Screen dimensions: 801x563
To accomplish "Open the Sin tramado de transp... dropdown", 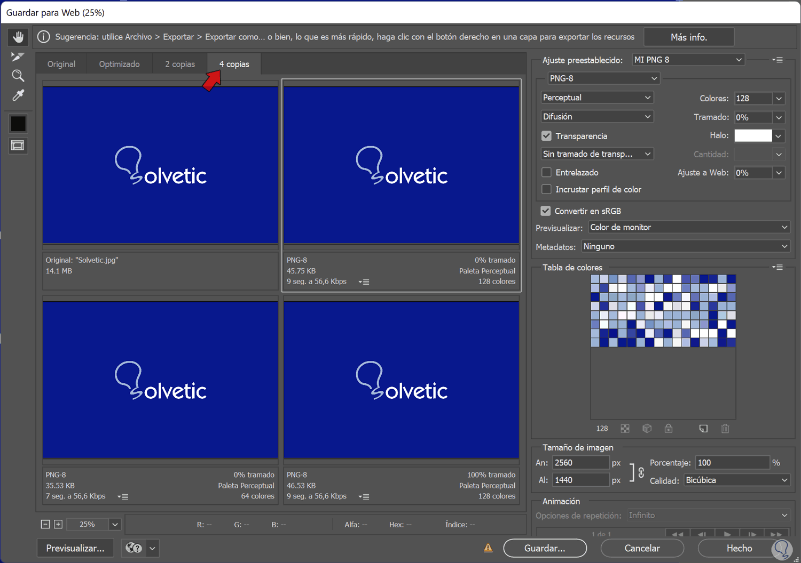I will coord(597,154).
